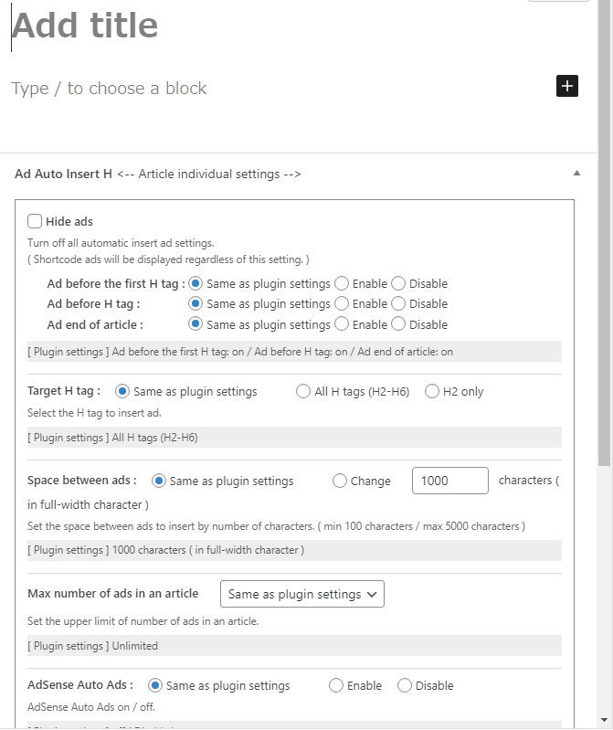Select Enable for AdSense Auto Ads
Image resolution: width=613 pixels, height=730 pixels.
pyautogui.click(x=336, y=685)
